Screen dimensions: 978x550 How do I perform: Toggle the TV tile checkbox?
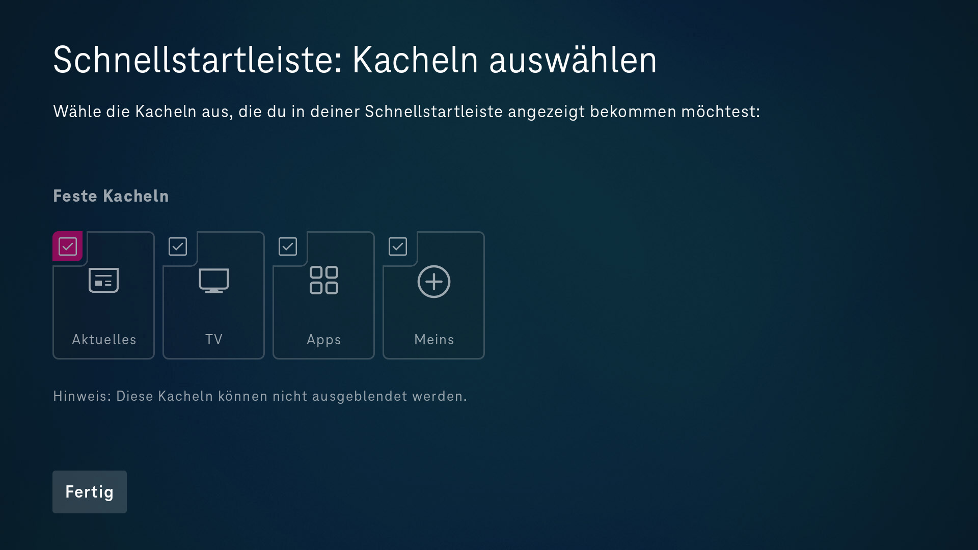point(177,246)
